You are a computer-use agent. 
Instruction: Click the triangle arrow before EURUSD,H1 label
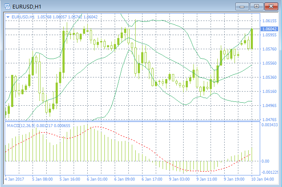click(x=8, y=17)
